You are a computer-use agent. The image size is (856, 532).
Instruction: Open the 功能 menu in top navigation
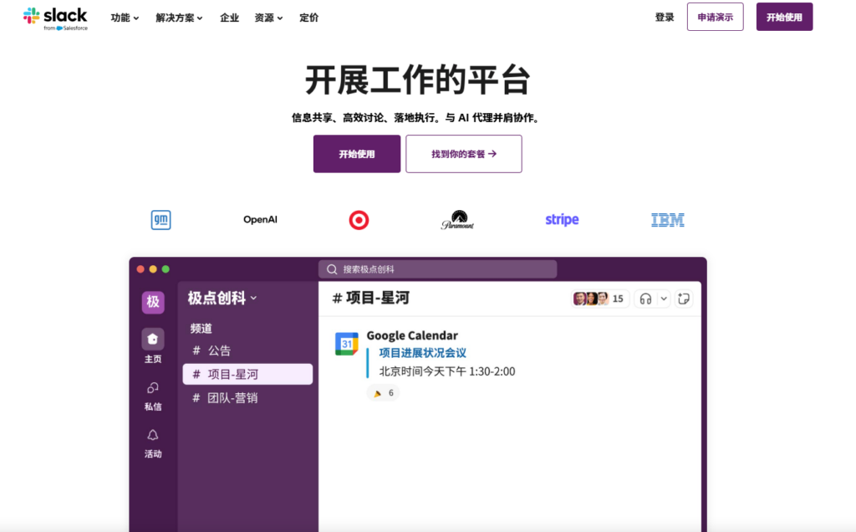click(123, 17)
